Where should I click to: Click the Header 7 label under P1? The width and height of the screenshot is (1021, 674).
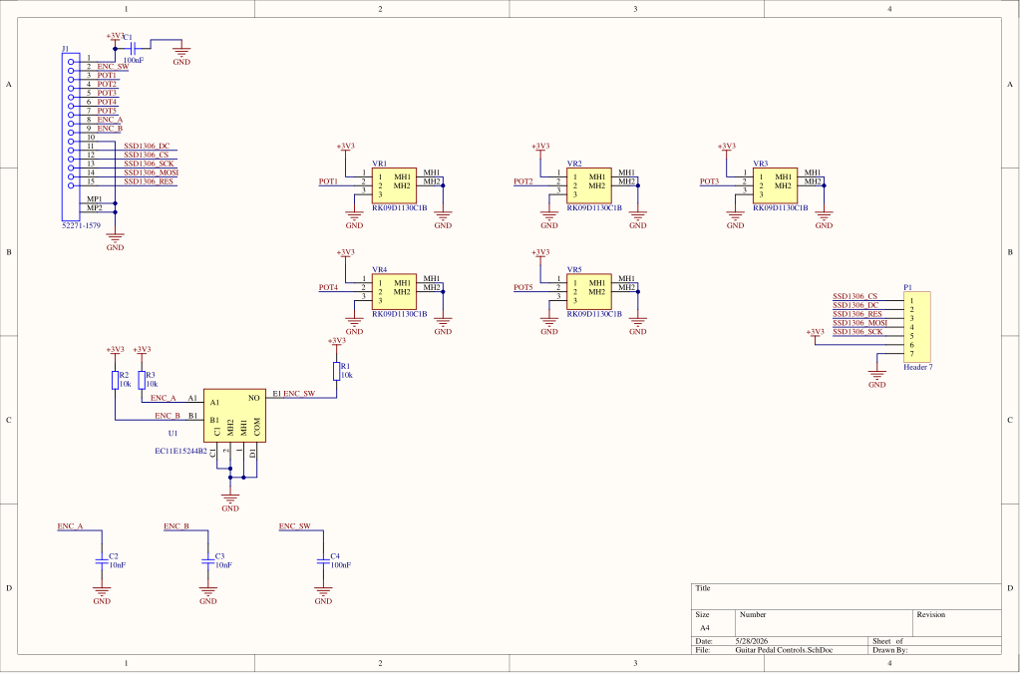tap(918, 367)
